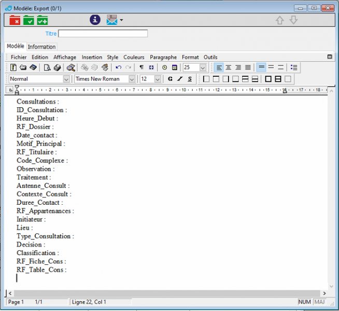The height and width of the screenshot is (311, 339).
Task: Apply the left border icon
Action: 206,79
